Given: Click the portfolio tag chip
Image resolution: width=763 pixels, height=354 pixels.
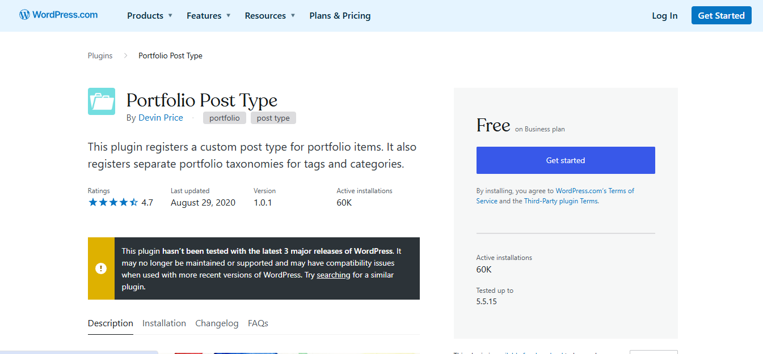Looking at the screenshot, I should [224, 117].
